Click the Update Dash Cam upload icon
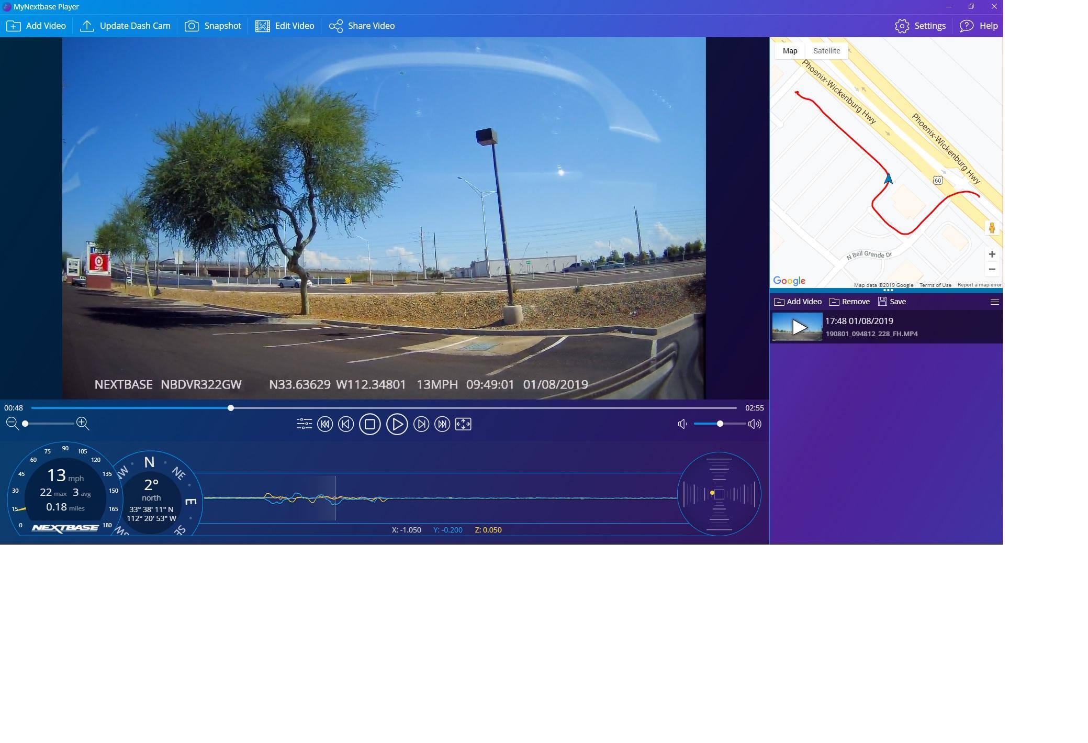 click(87, 26)
